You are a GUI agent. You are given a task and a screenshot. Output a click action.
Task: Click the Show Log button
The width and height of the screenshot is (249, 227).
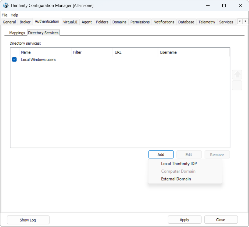[x=28, y=220]
